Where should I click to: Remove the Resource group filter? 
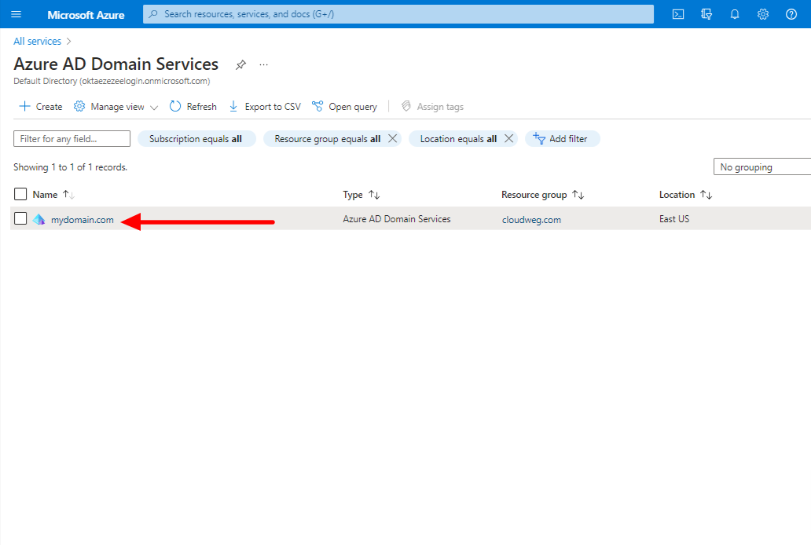(x=393, y=138)
